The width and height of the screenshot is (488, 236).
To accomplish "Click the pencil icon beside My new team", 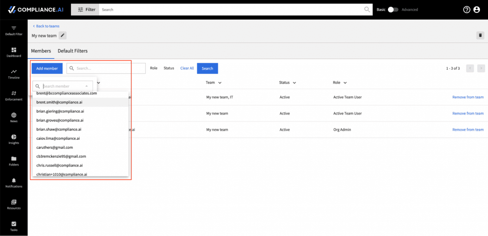I will point(62,35).
